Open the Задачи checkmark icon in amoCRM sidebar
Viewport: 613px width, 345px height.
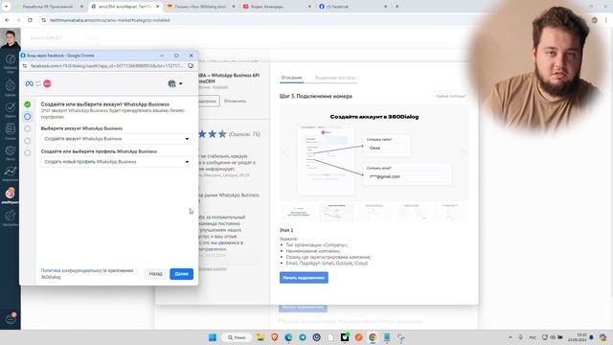[11, 108]
